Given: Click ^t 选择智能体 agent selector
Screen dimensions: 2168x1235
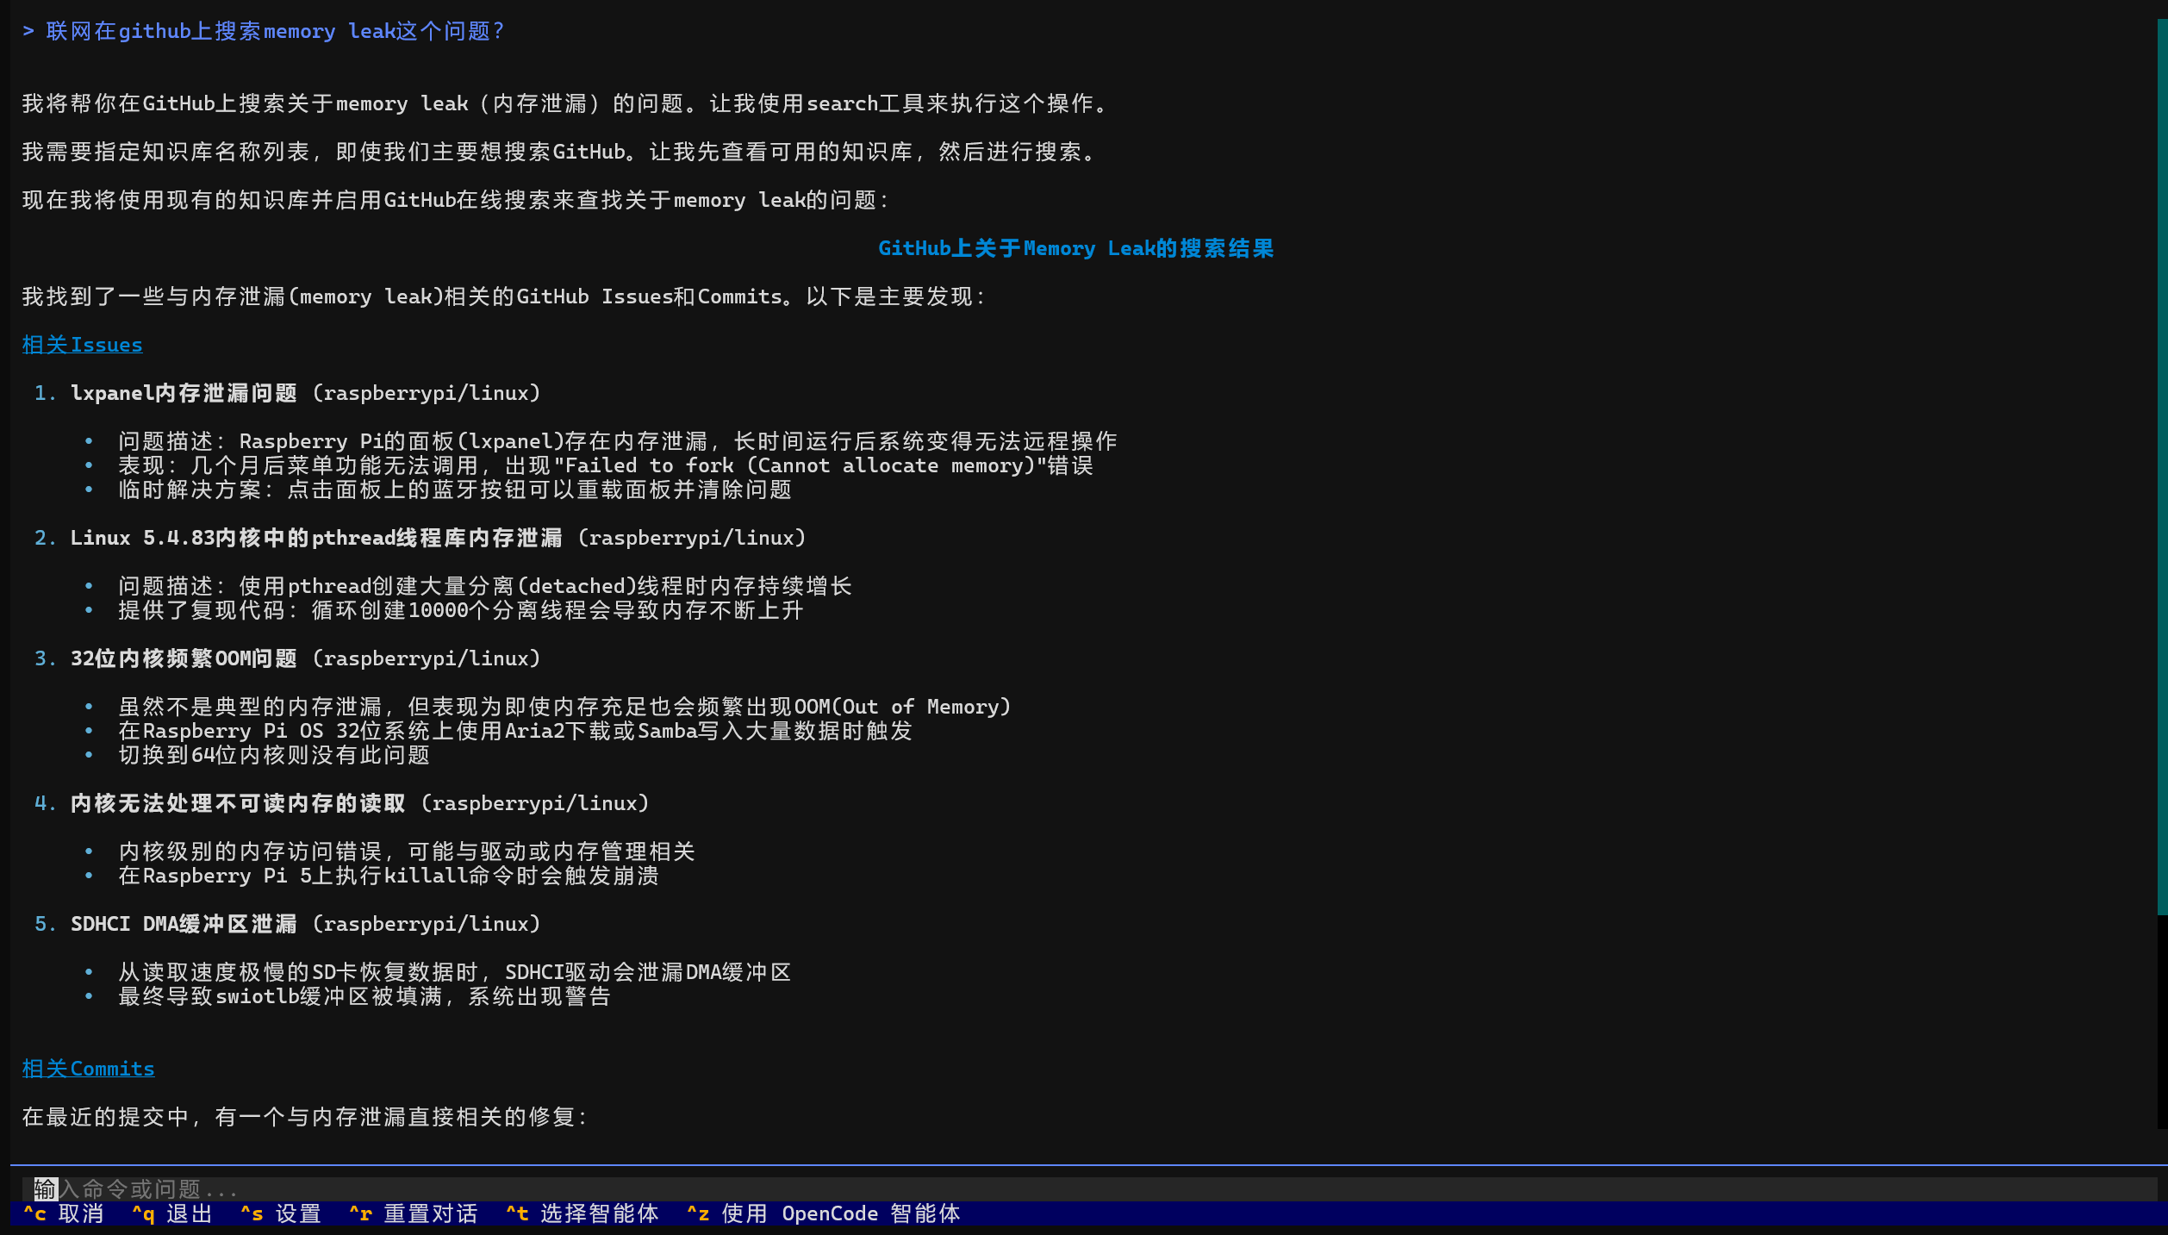Looking at the screenshot, I should (x=582, y=1213).
